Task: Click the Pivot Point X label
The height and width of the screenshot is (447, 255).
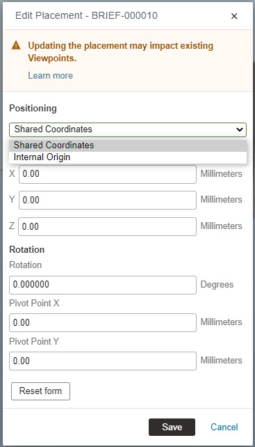Action: coord(34,304)
